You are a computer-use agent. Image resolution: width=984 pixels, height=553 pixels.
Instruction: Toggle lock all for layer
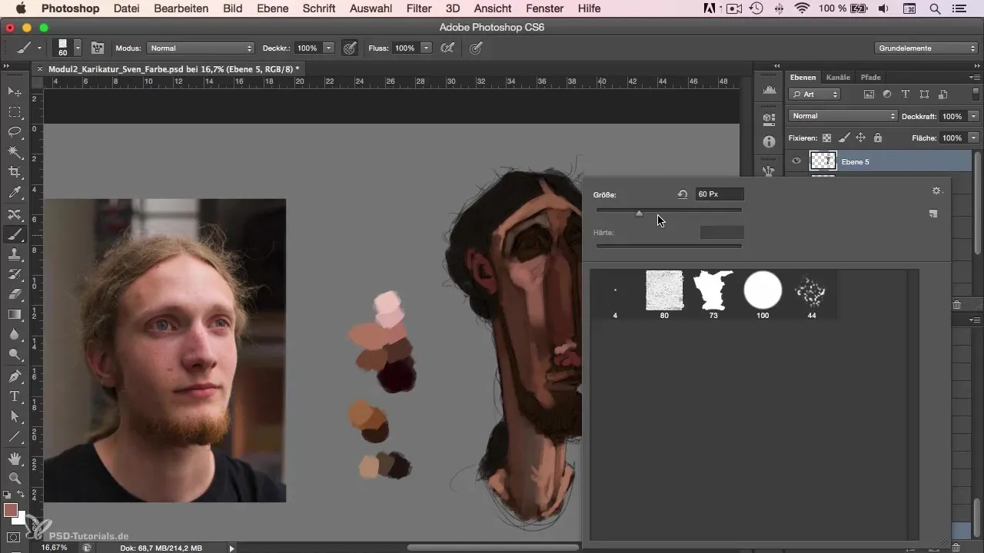(x=877, y=138)
